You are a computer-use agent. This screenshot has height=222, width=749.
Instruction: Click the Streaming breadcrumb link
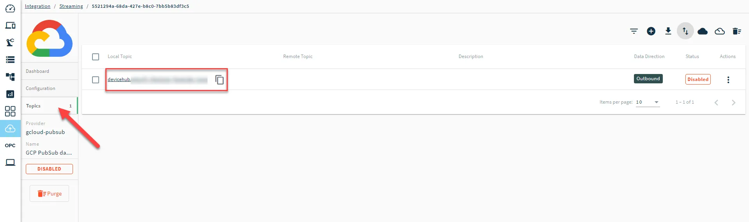click(71, 6)
